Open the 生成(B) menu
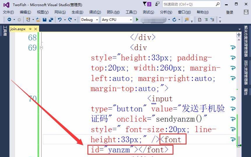251x157 pixels. (77, 12)
